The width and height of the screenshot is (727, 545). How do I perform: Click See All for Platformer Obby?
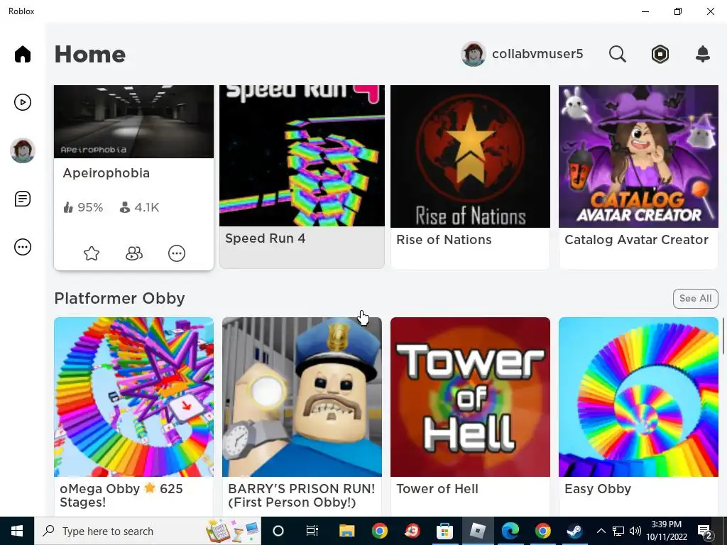(x=696, y=299)
